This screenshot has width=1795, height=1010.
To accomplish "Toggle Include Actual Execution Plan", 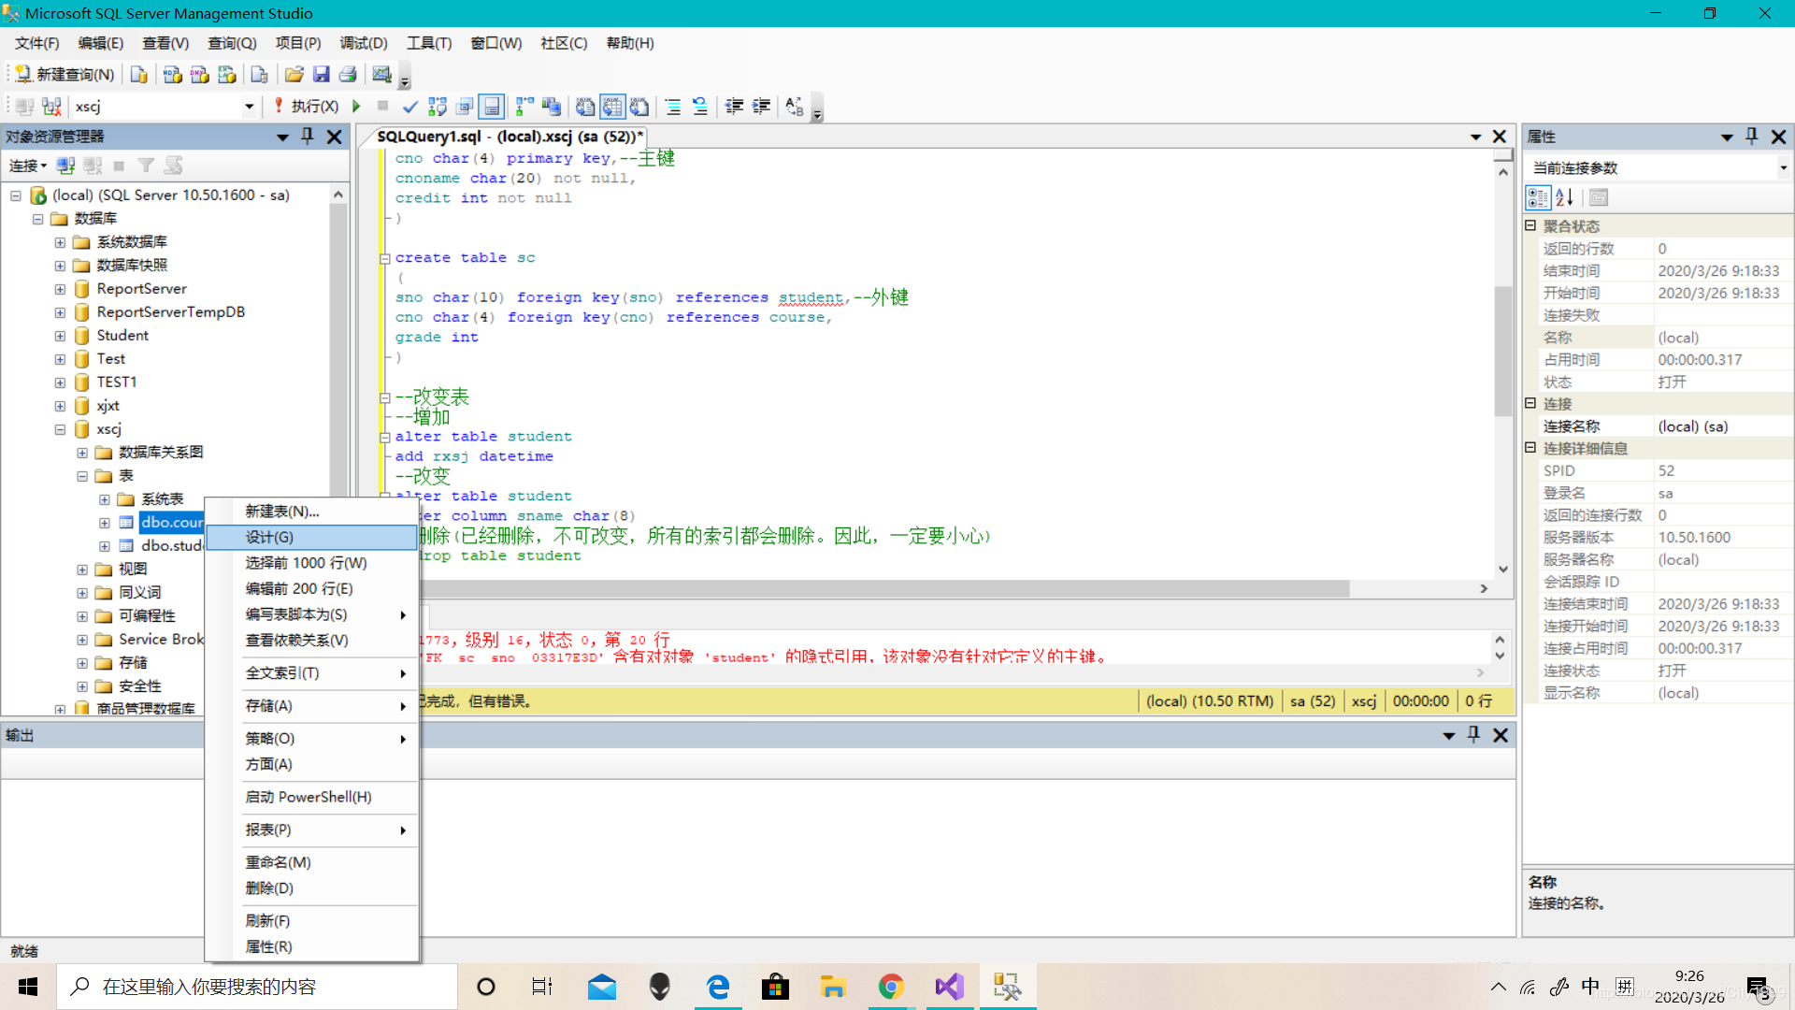I will [x=524, y=107].
